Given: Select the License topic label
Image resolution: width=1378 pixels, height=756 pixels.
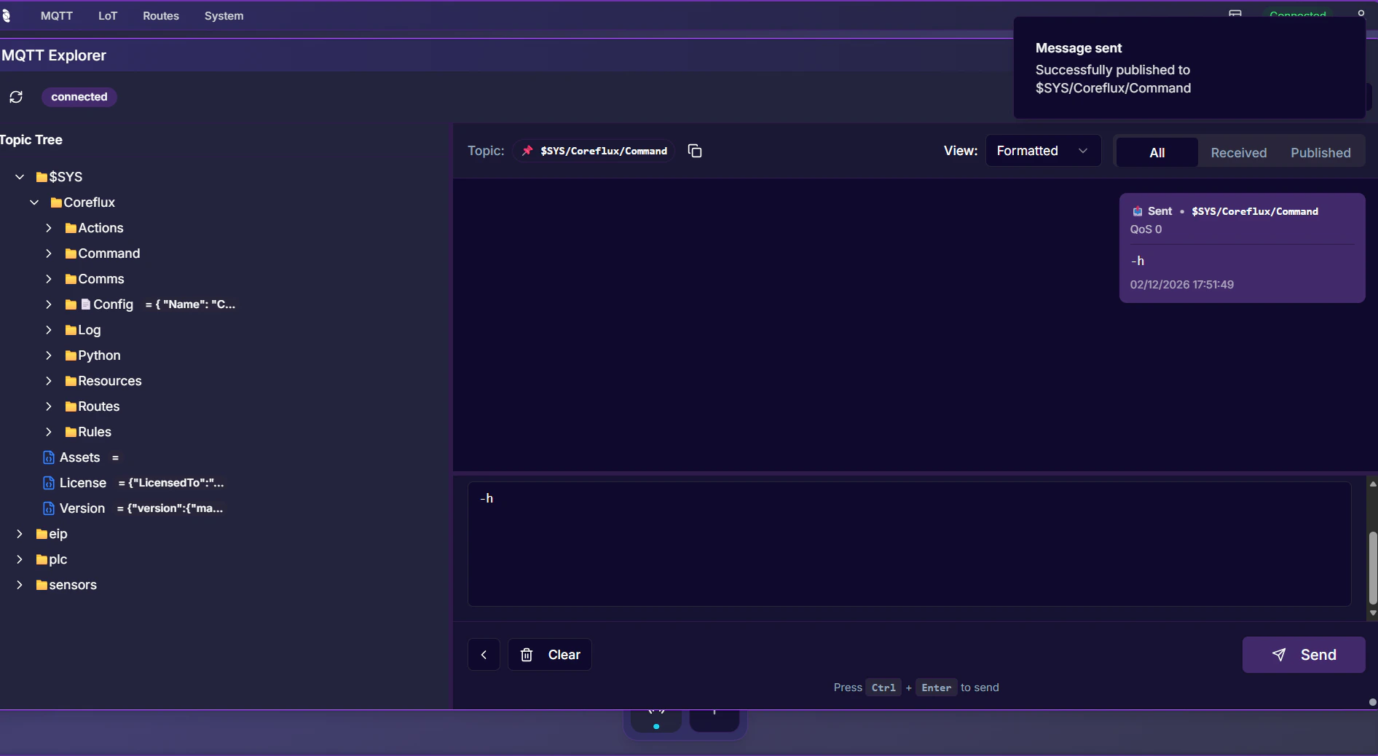Looking at the screenshot, I should click(83, 483).
